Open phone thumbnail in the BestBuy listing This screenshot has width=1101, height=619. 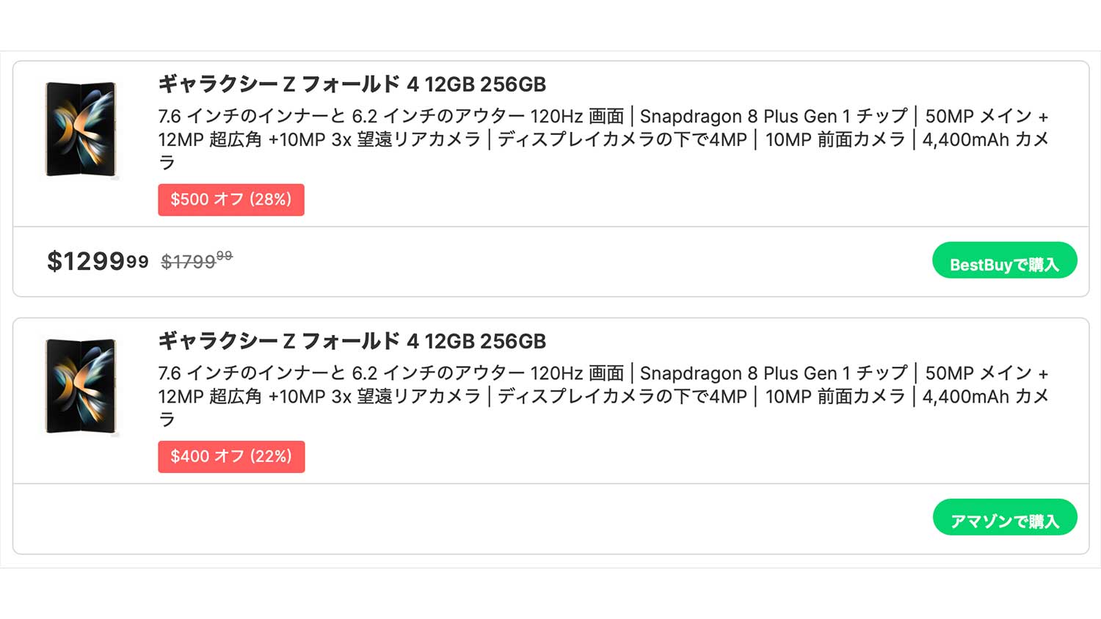coord(81,130)
